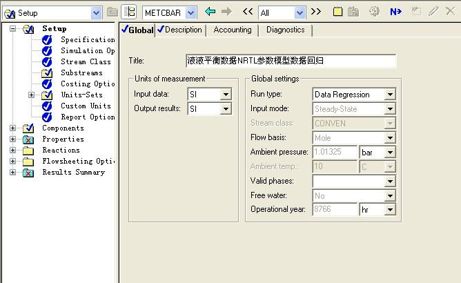Click the browse folder icon next to Setup dropdown
461x283 pixels.
click(112, 12)
